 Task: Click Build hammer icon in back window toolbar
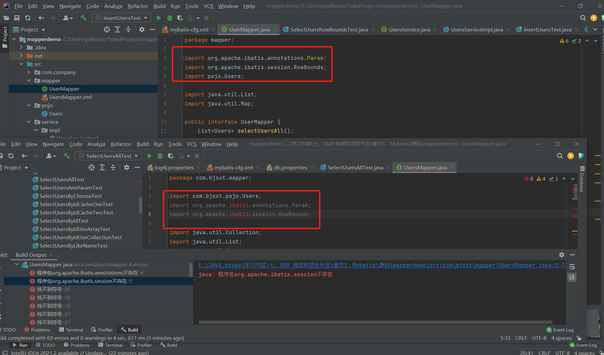pyautogui.click(x=83, y=18)
